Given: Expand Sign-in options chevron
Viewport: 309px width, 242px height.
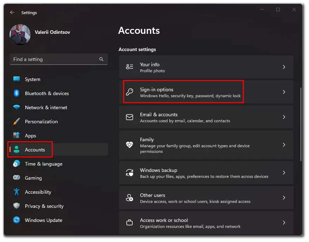Looking at the screenshot, I should pos(284,92).
